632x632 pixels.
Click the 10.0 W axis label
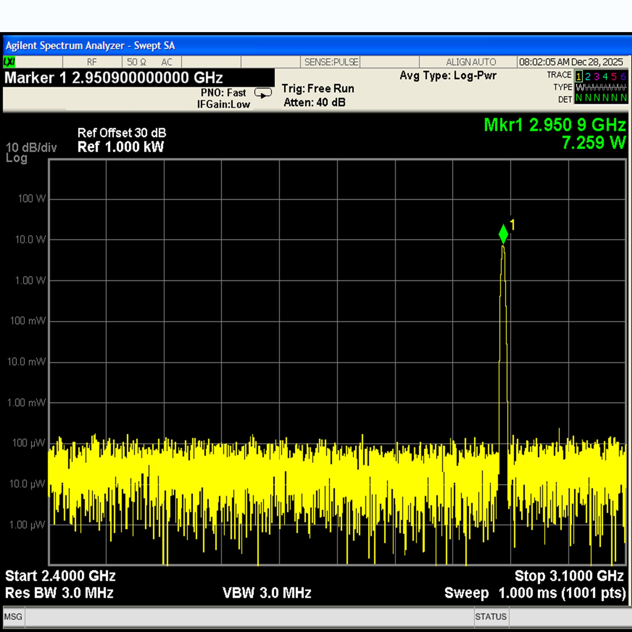pos(30,239)
